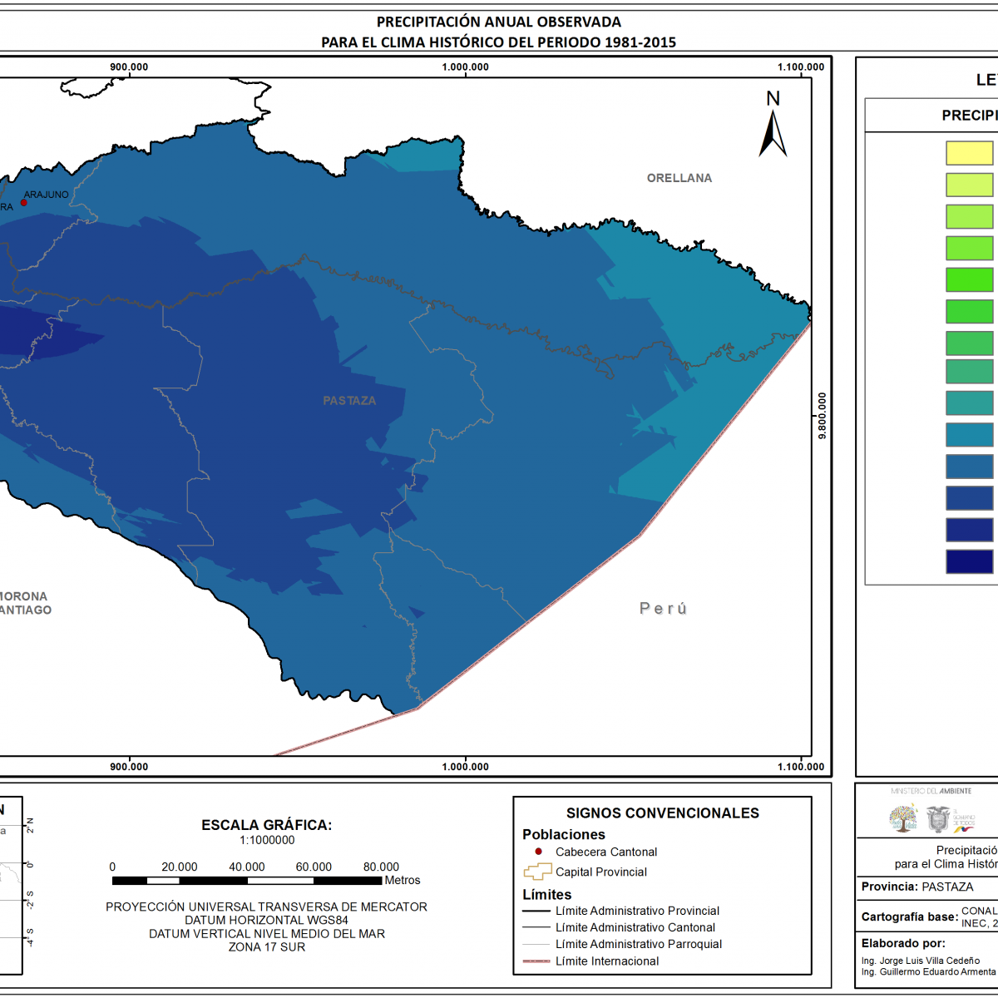This screenshot has height=998, width=998.
Task: Select the darkest navy precipitation swatch
Action: 970,561
